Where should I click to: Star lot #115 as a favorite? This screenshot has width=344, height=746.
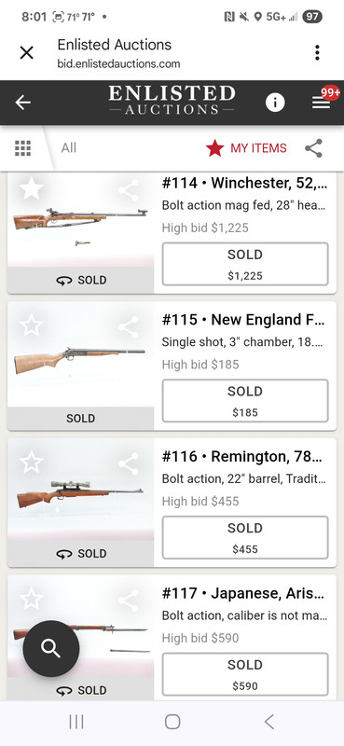tap(32, 325)
